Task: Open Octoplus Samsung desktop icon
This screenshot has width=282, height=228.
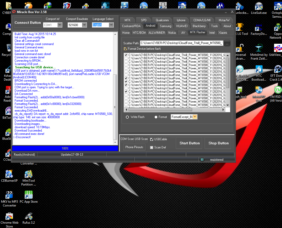Action: [277, 10]
